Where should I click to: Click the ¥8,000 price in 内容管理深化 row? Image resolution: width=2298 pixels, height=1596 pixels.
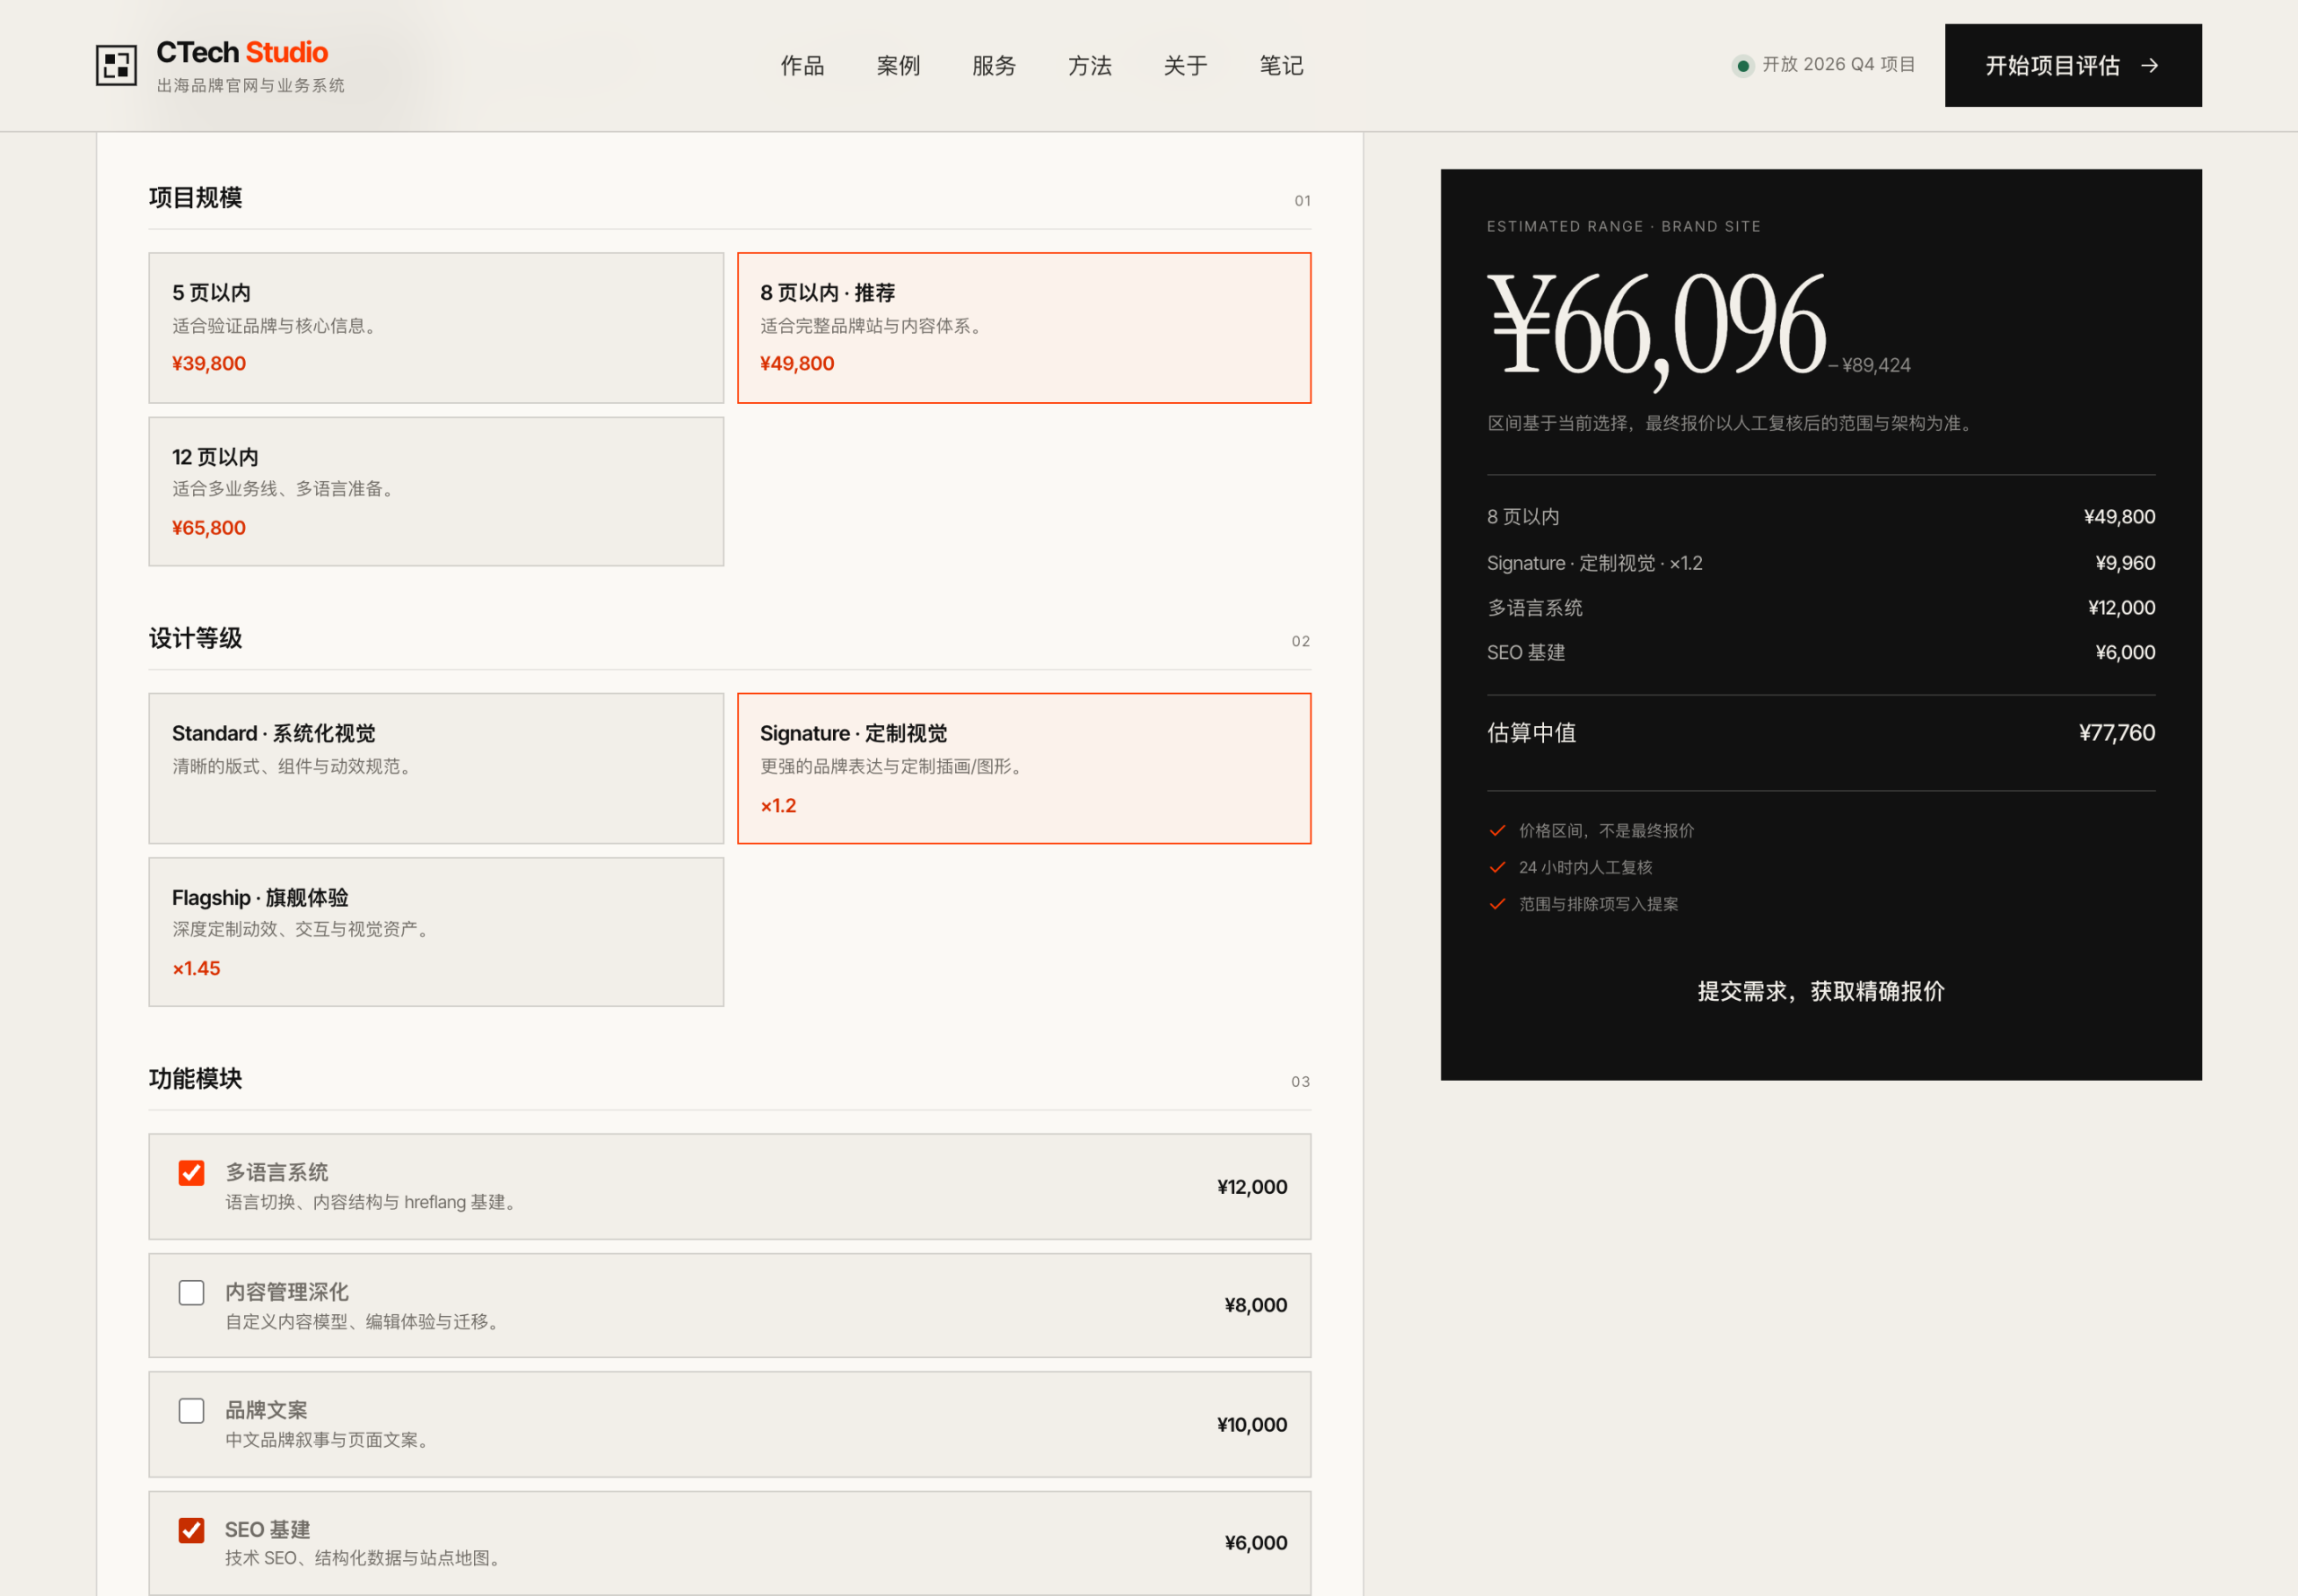1256,1305
